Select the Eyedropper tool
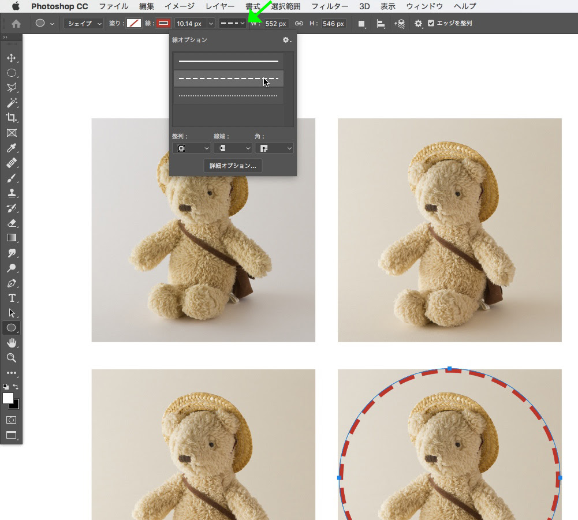This screenshot has height=520, width=578. (x=12, y=148)
